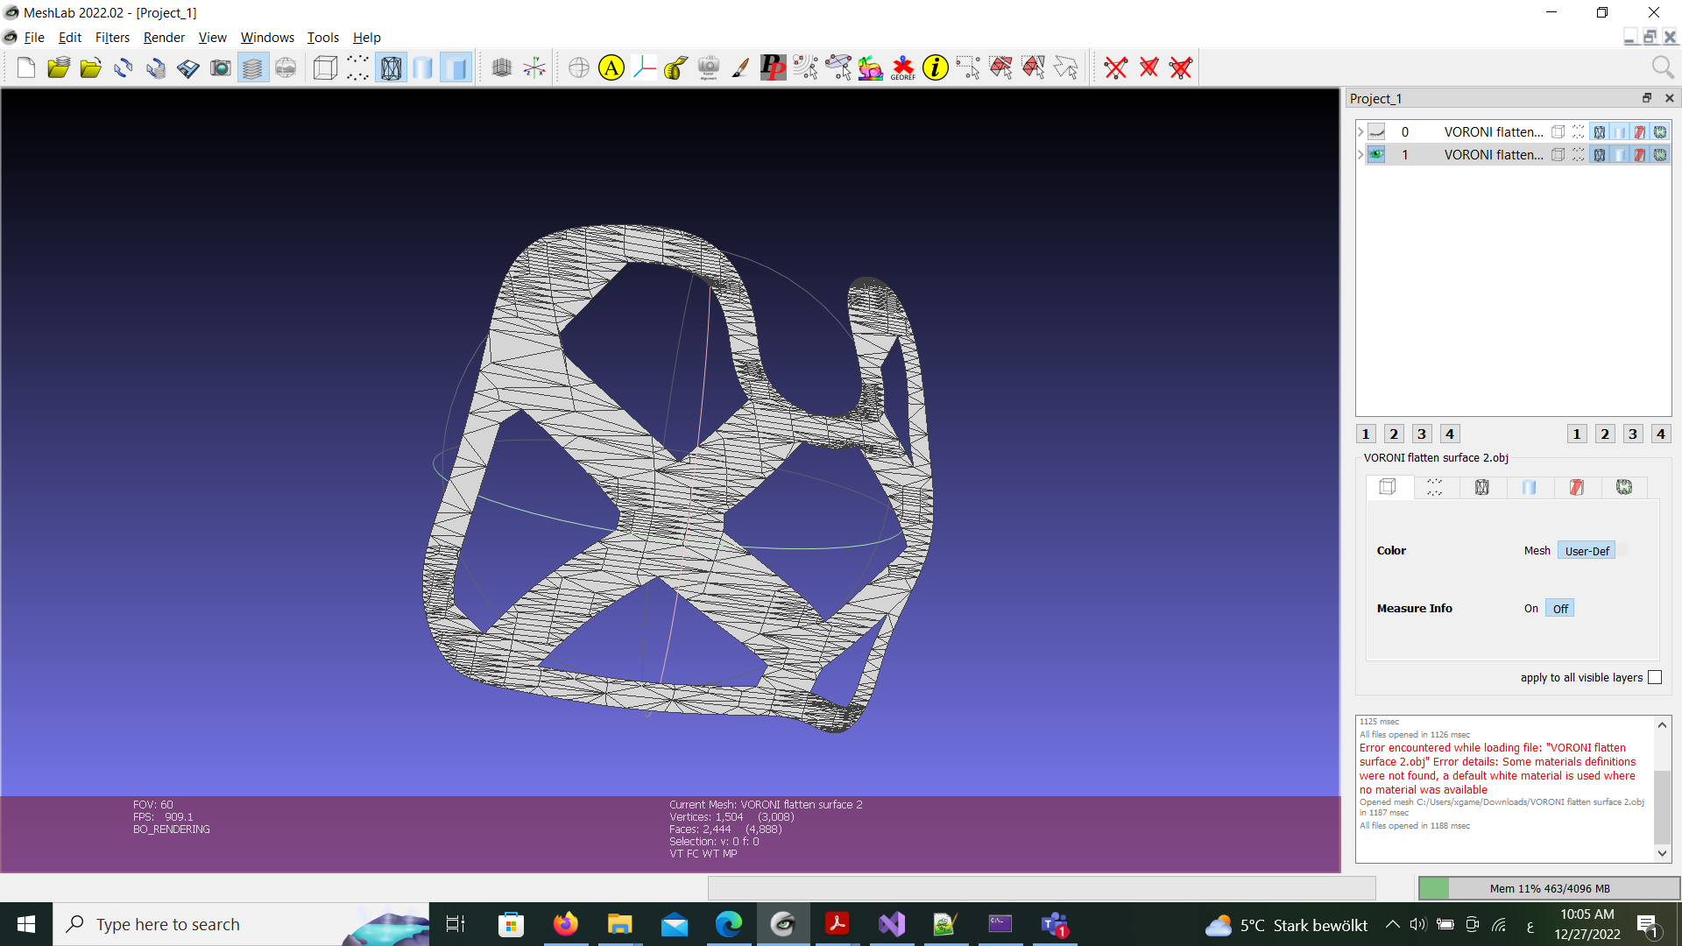Delete selected faces and vertices icon
This screenshot has width=1682, height=946.
click(x=1181, y=67)
